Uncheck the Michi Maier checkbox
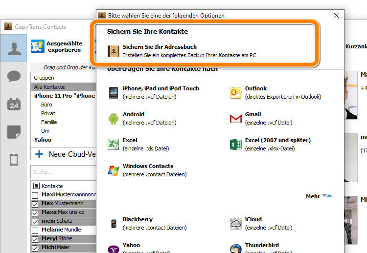 pyautogui.click(x=35, y=248)
